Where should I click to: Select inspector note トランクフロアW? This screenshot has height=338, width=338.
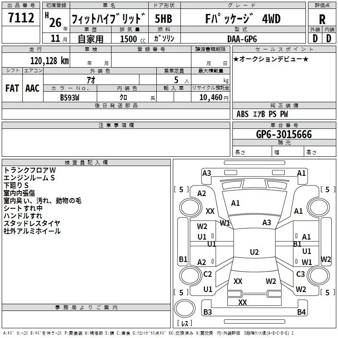(30, 170)
